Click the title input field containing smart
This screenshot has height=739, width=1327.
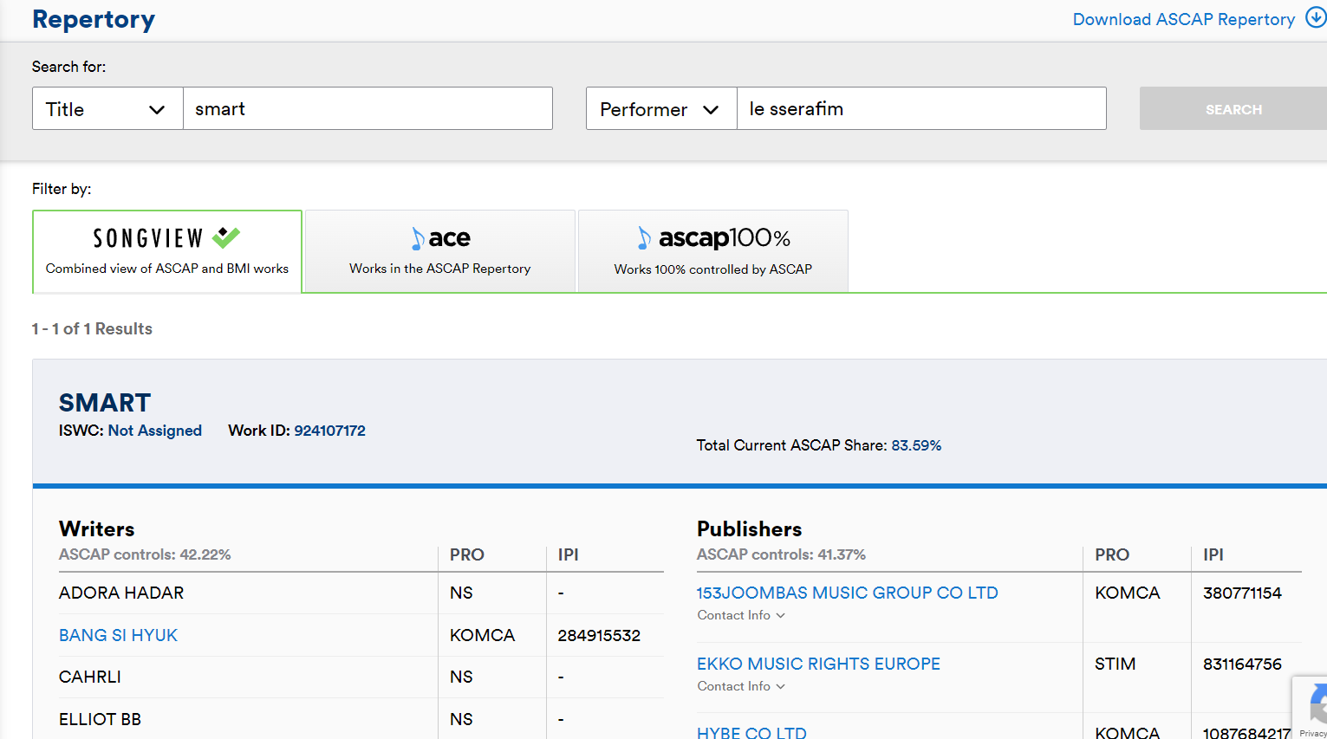click(x=368, y=109)
